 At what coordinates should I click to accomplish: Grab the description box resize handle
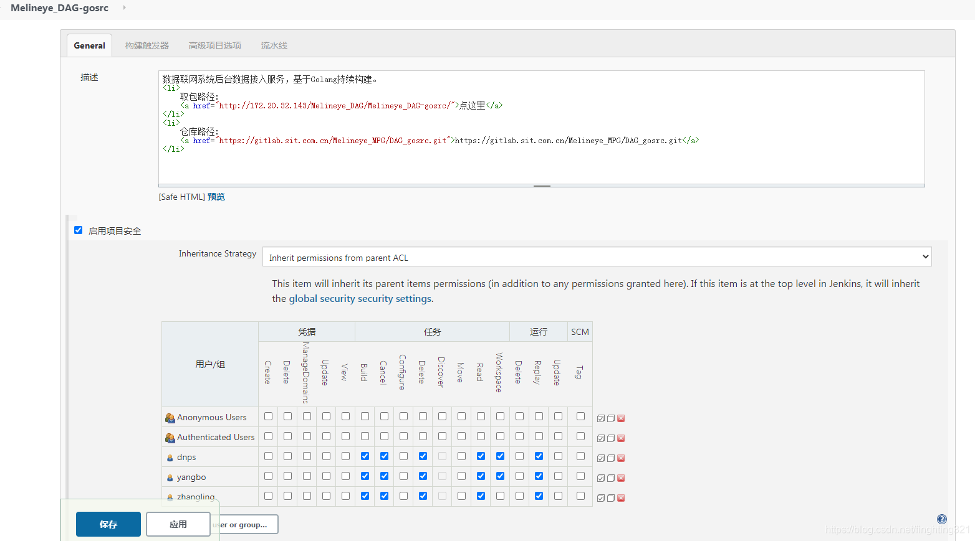click(542, 186)
